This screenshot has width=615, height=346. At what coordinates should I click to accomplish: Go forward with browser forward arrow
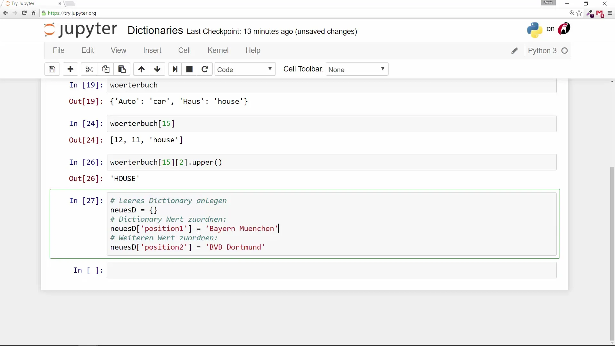coord(15,13)
